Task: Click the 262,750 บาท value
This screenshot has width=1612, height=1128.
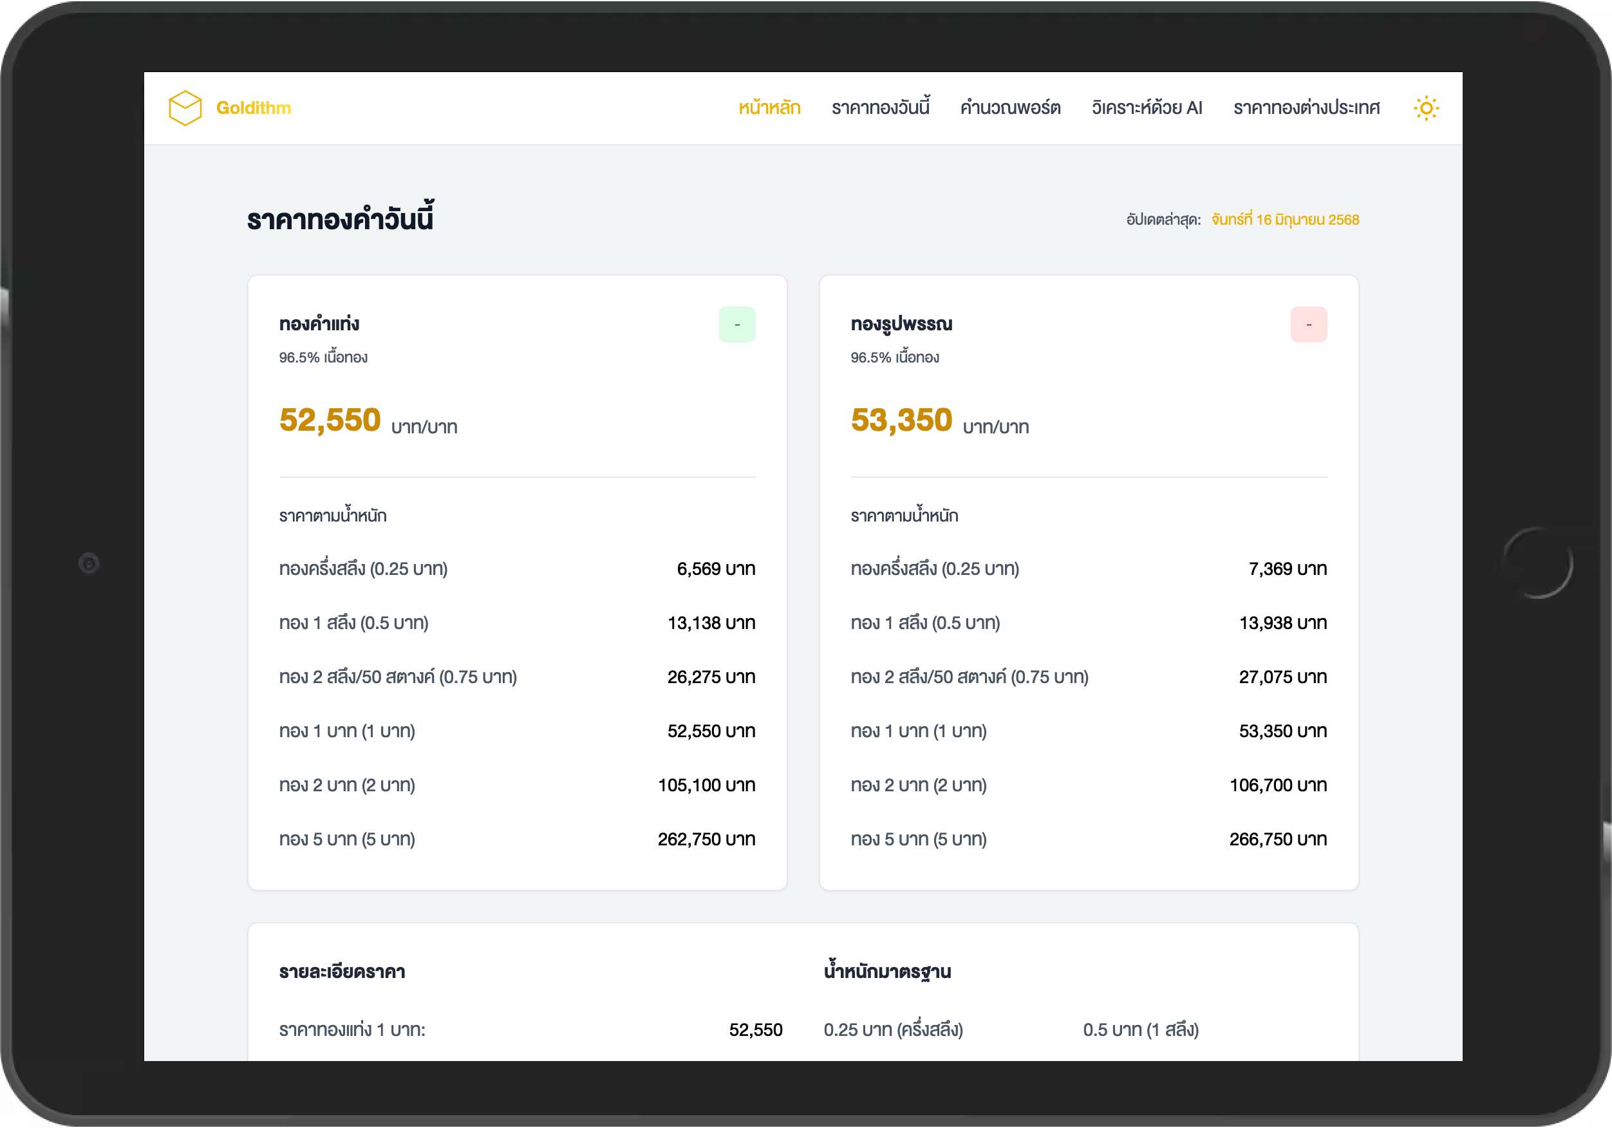Action: (706, 840)
